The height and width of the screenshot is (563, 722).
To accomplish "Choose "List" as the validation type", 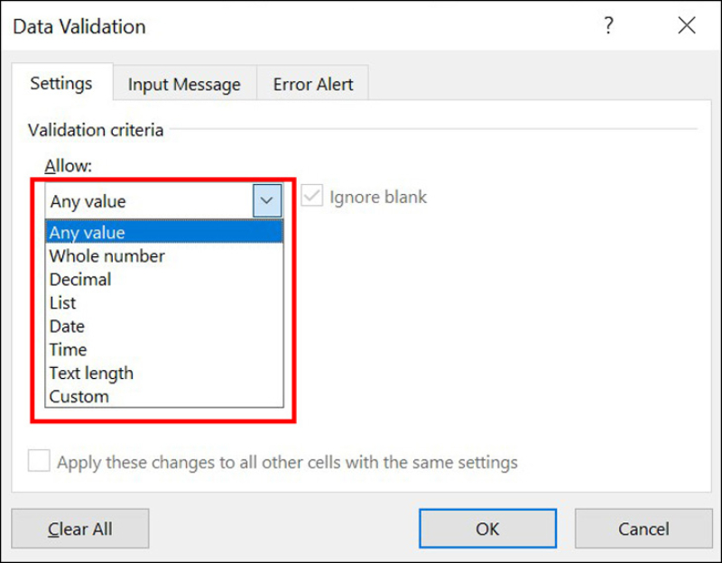I will [62, 303].
